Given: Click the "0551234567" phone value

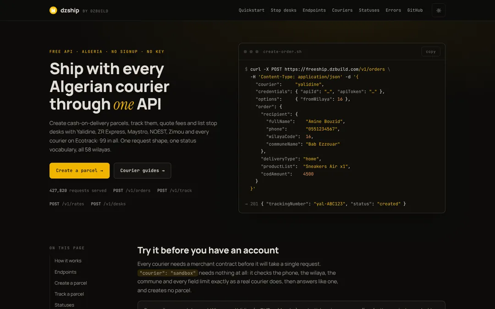Looking at the screenshot, I should (321, 129).
